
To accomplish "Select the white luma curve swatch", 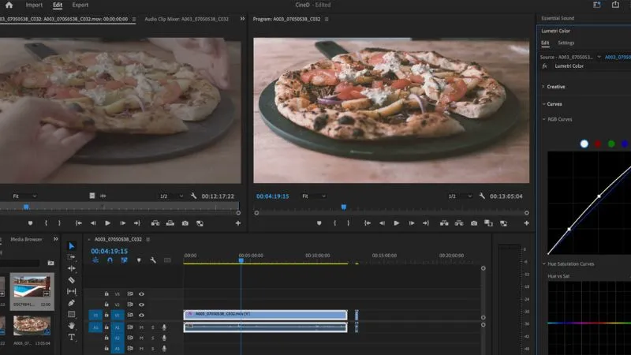I will click(584, 144).
